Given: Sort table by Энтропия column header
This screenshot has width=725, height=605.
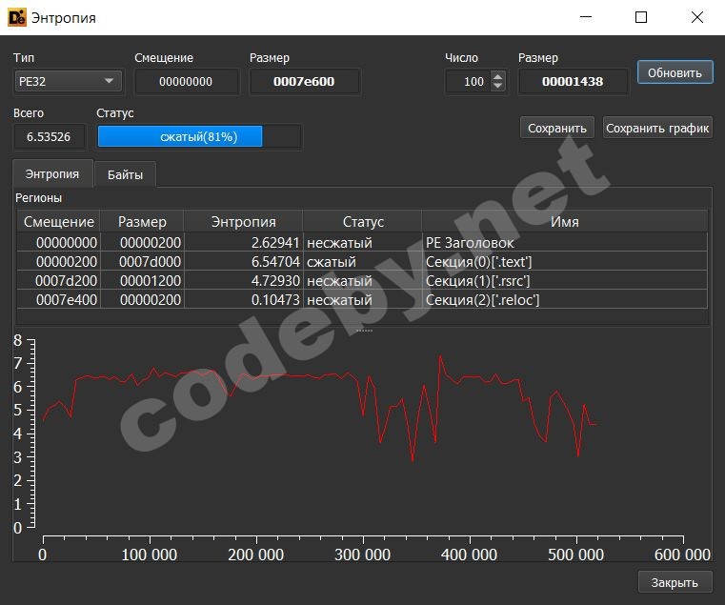Looking at the screenshot, I should (243, 222).
